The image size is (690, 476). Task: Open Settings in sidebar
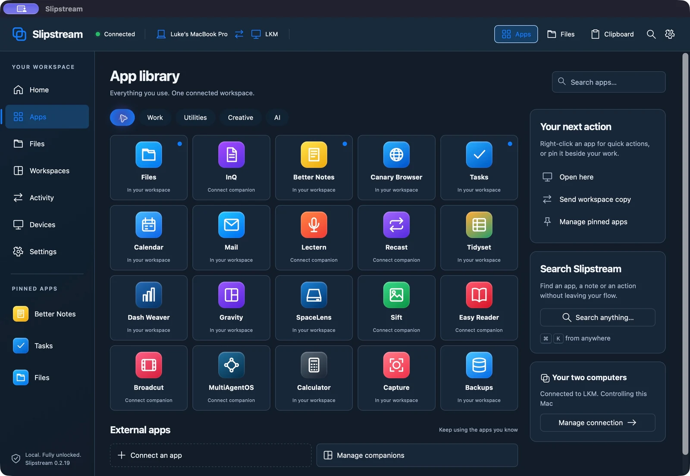click(x=47, y=252)
